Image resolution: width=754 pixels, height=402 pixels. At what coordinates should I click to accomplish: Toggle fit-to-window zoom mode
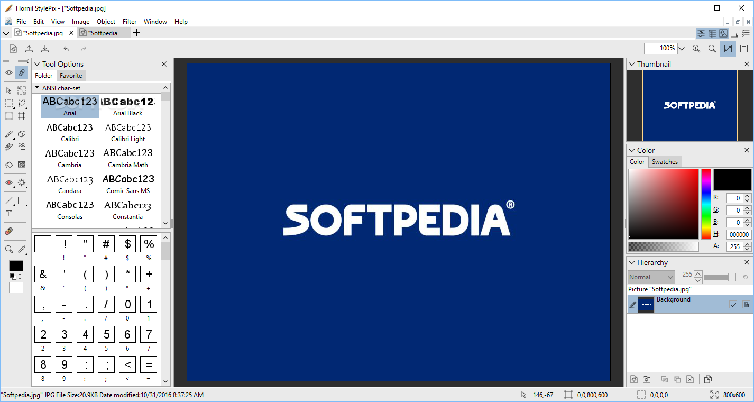728,49
